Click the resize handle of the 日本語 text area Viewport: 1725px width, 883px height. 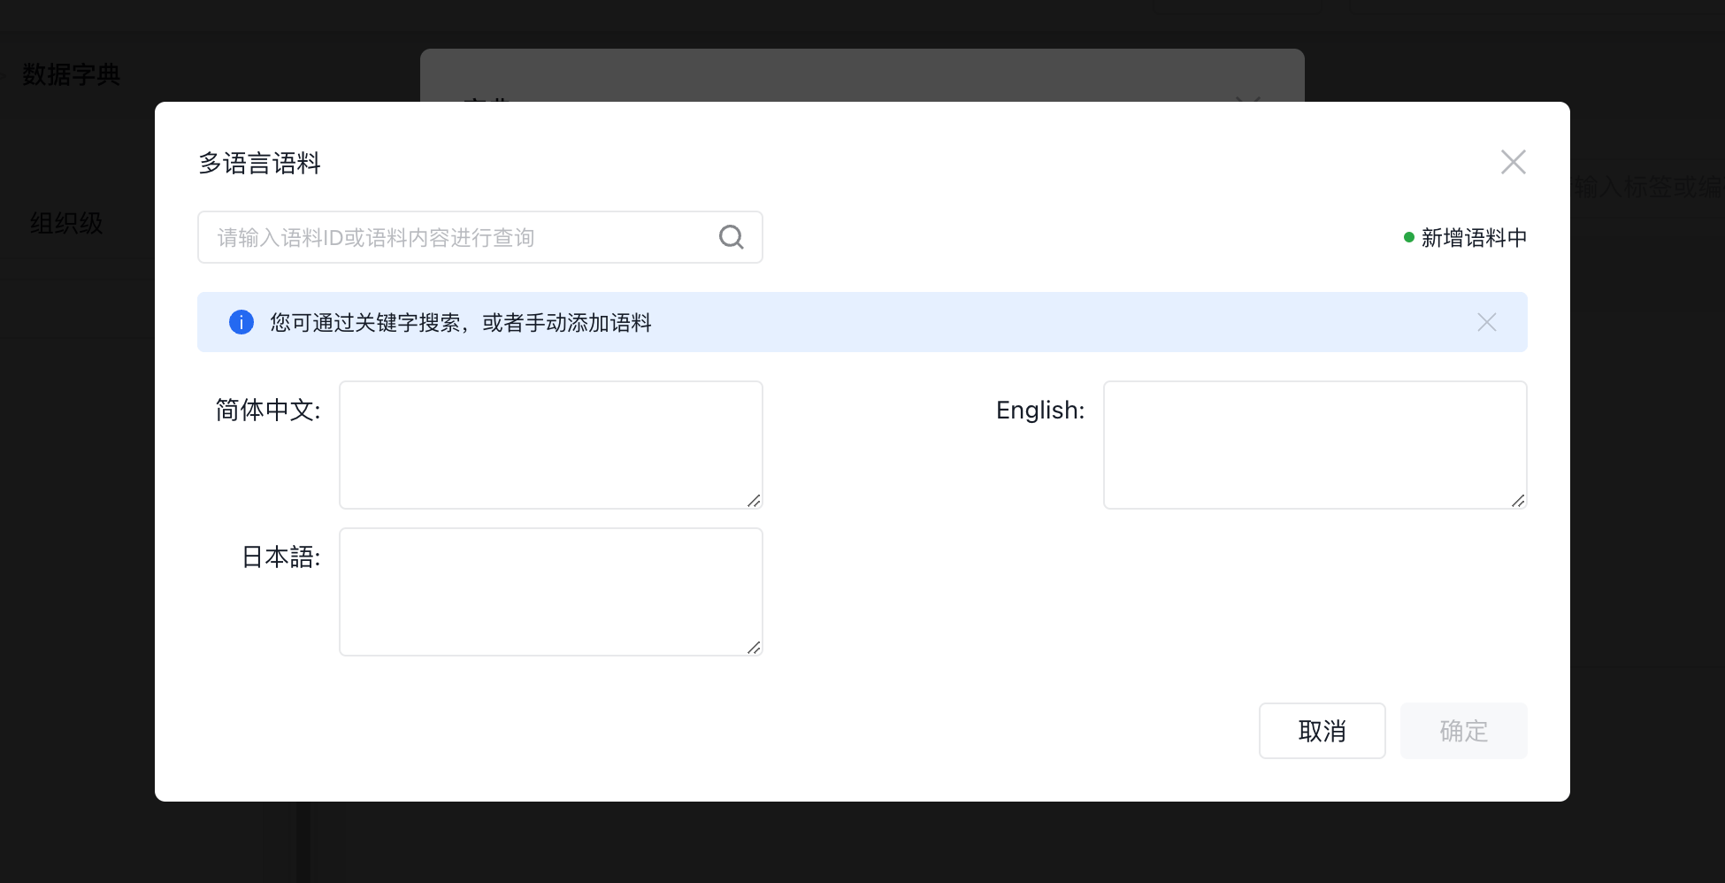[x=754, y=648]
